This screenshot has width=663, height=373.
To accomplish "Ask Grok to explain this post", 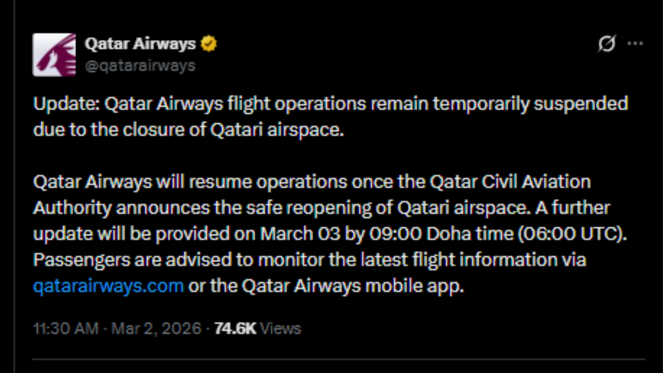I will point(606,45).
